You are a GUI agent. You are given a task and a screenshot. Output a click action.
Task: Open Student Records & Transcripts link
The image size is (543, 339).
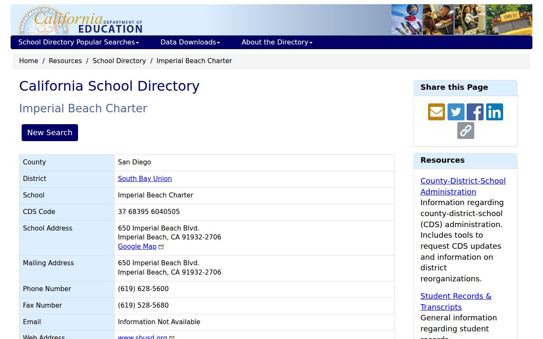click(x=456, y=301)
